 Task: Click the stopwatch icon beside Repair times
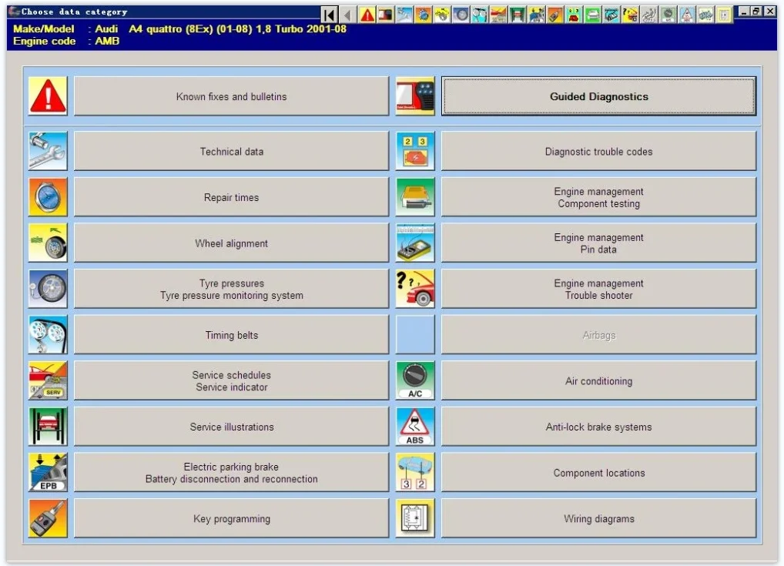48,197
